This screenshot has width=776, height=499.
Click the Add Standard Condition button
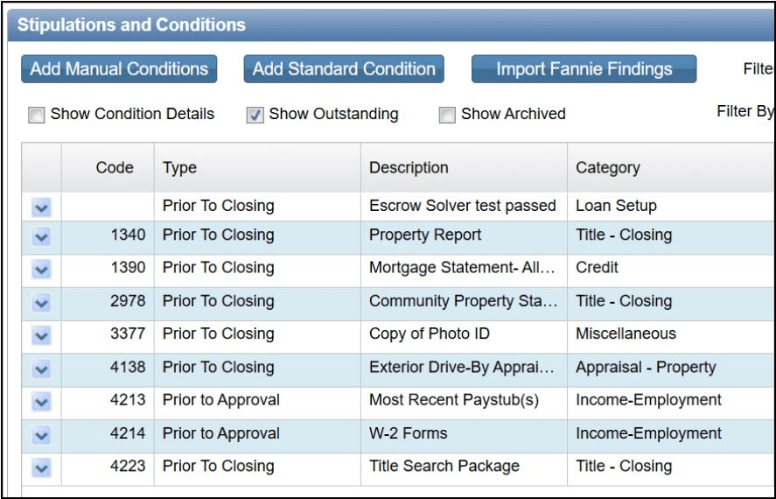tap(344, 69)
